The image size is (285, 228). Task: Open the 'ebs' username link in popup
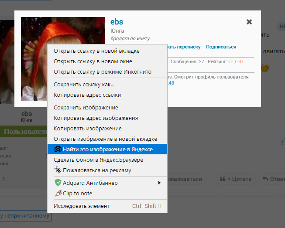point(117,22)
